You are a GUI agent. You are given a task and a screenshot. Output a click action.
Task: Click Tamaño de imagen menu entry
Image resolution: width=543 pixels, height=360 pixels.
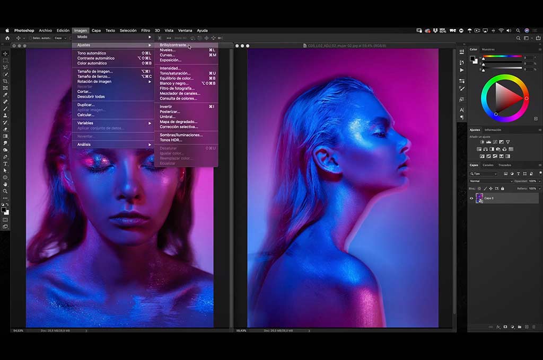coord(95,71)
